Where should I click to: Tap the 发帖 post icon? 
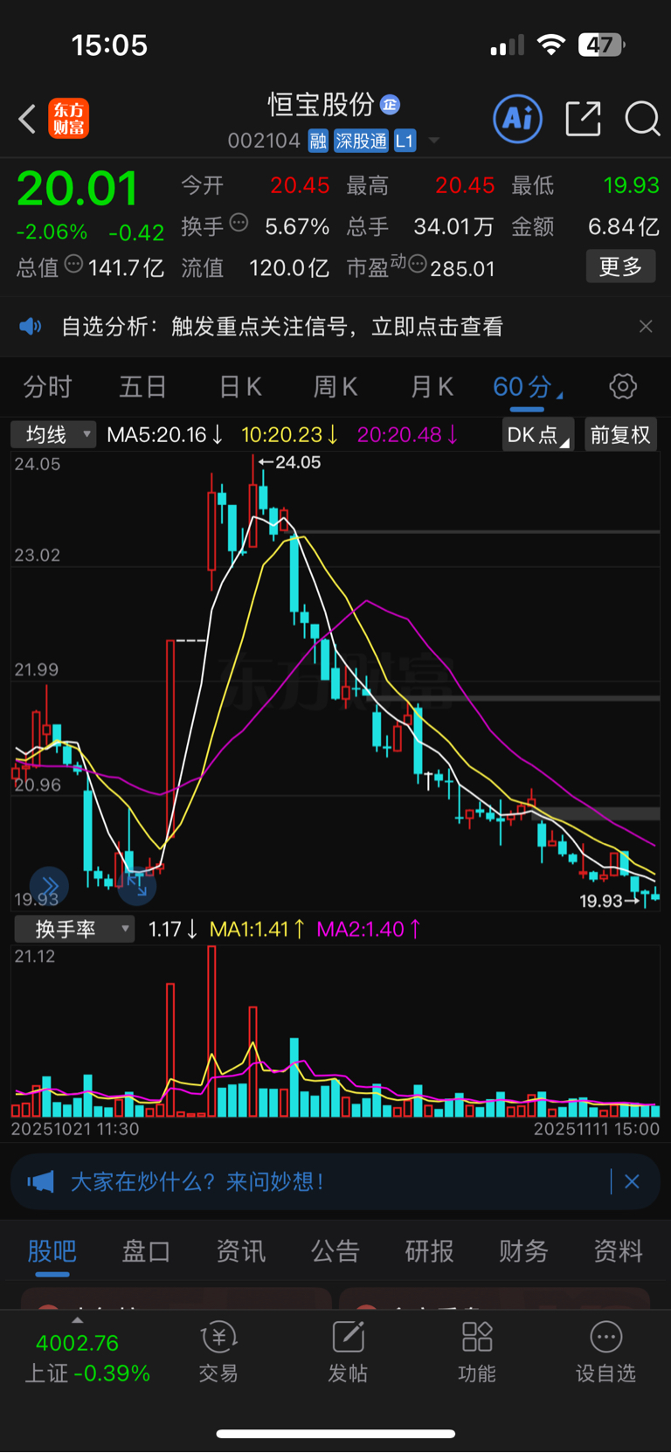tap(348, 1352)
